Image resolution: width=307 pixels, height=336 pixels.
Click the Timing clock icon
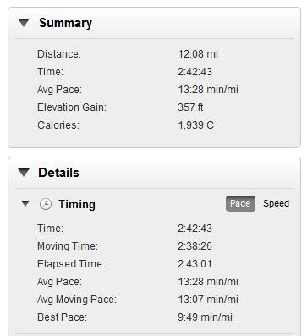[45, 204]
